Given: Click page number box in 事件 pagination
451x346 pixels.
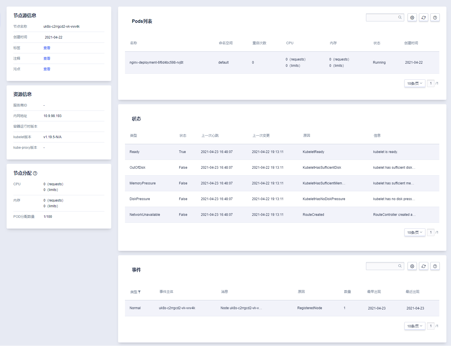Looking at the screenshot, I should [431, 326].
